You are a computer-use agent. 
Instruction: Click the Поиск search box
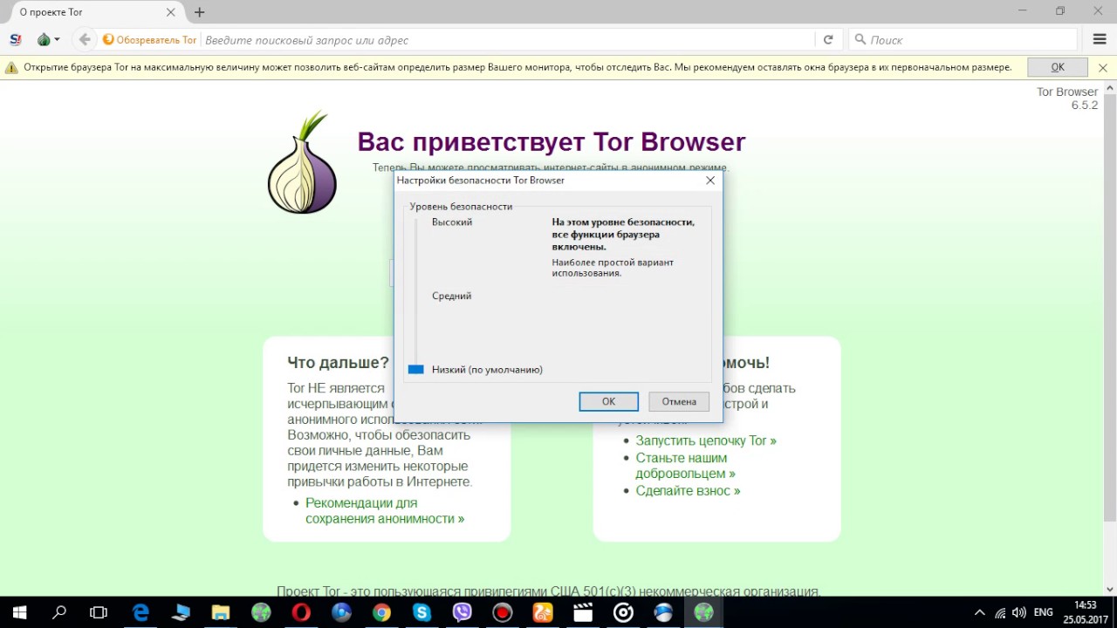pos(963,39)
